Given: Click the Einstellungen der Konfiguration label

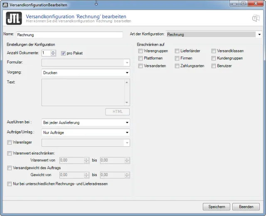Looking at the screenshot, I should tap(31, 44).
